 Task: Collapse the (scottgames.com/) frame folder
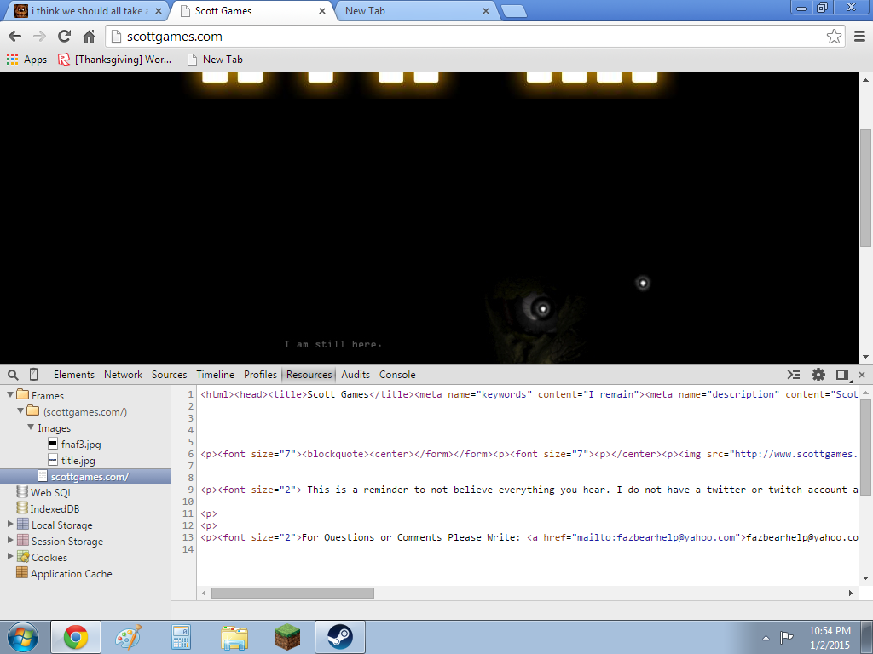pyautogui.click(x=20, y=411)
